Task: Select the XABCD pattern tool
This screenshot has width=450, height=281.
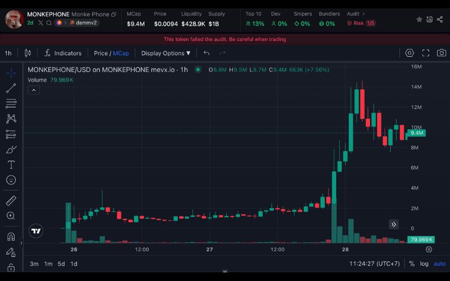Action: click(x=11, y=119)
